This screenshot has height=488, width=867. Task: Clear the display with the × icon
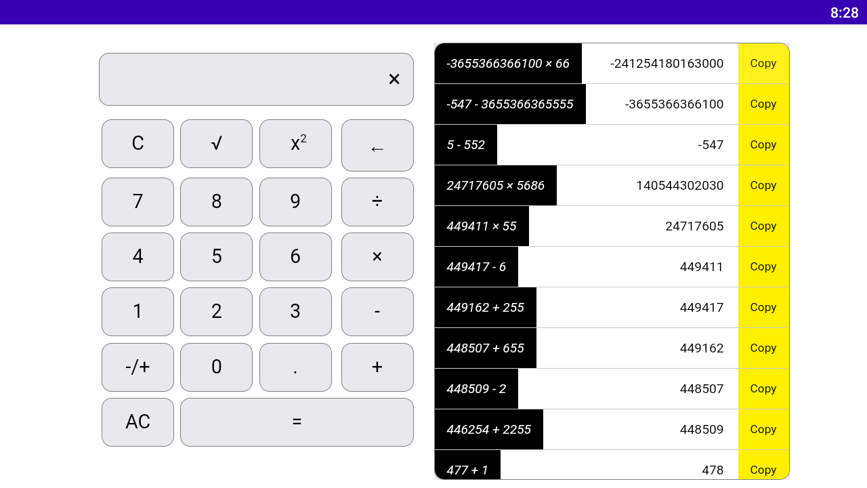tap(394, 79)
